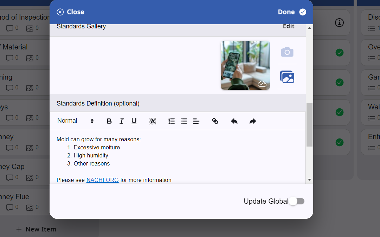
Task: Insert a hyperlink with the link icon
Action: click(215, 121)
